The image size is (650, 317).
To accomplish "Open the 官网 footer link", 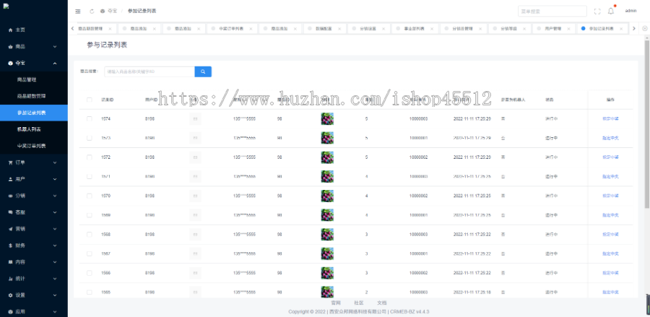I will coord(336,303).
